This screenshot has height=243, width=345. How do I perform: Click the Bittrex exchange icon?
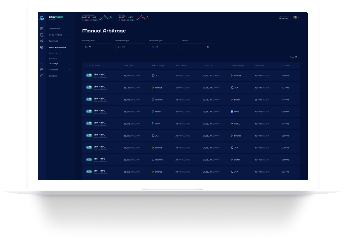coord(153,112)
